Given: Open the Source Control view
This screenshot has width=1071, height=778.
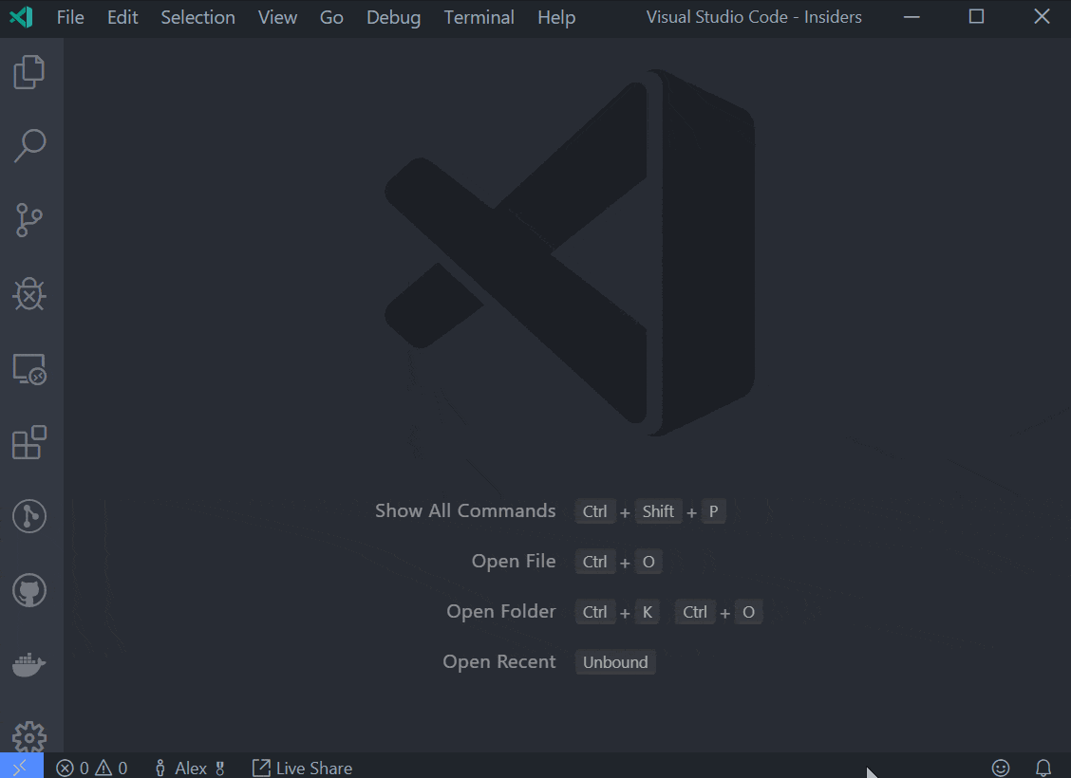Looking at the screenshot, I should [29, 220].
